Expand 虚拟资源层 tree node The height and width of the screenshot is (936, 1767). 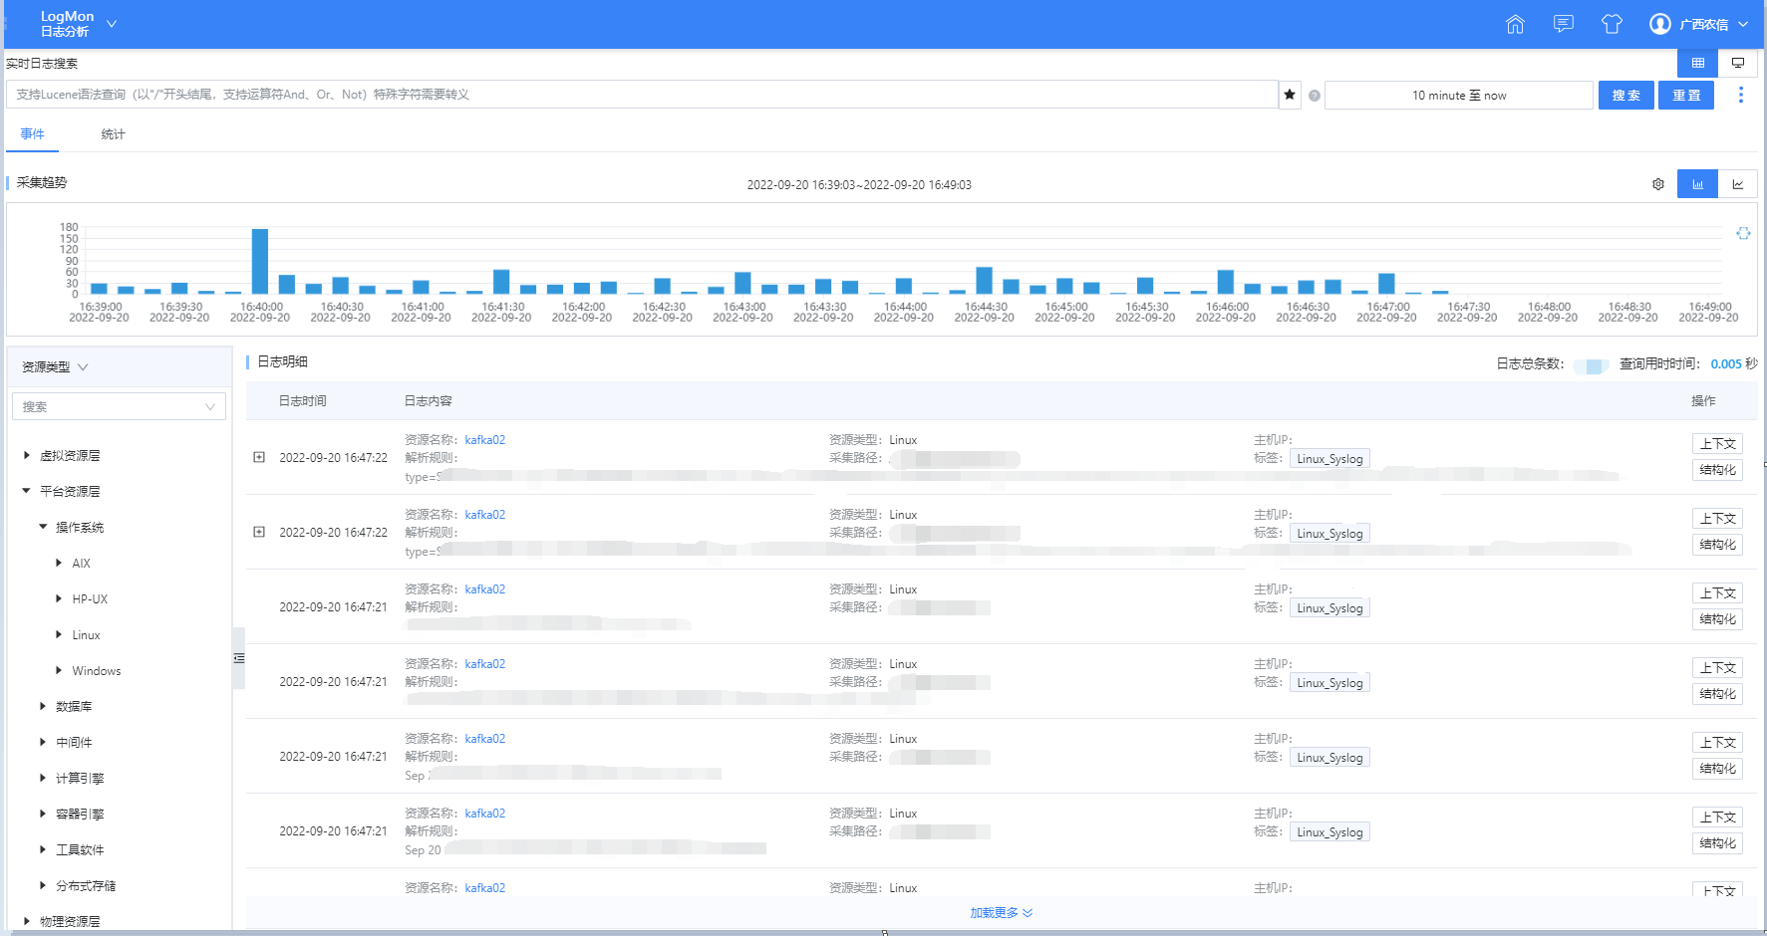tap(27, 455)
